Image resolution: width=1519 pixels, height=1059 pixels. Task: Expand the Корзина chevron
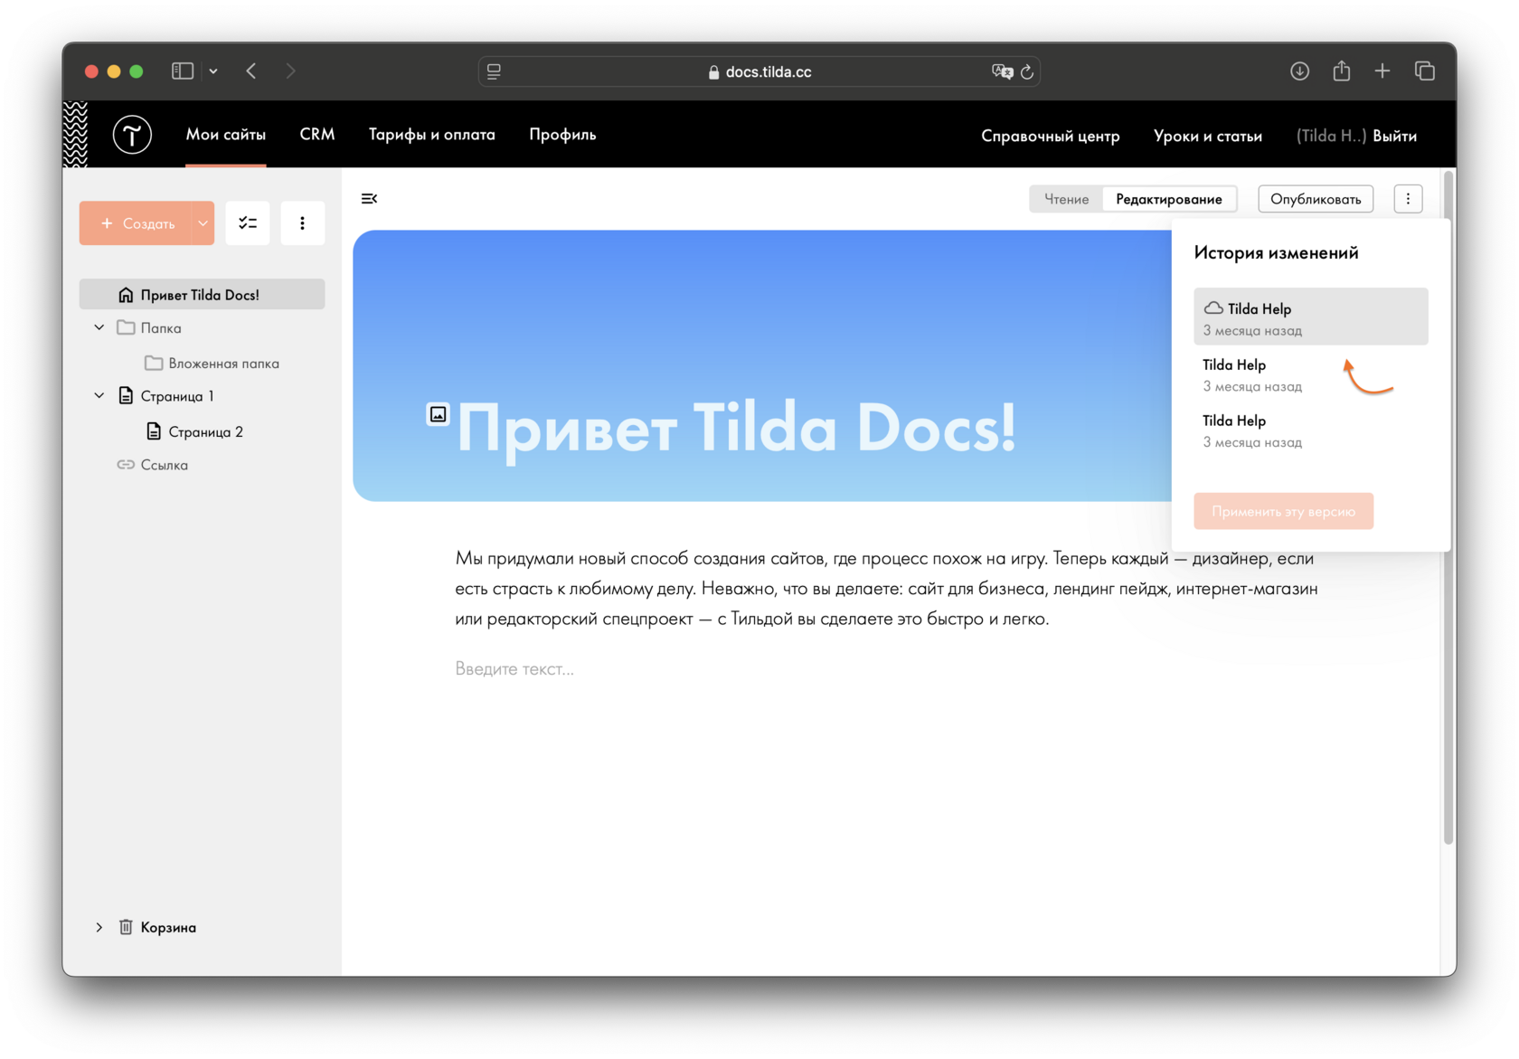[x=99, y=927]
